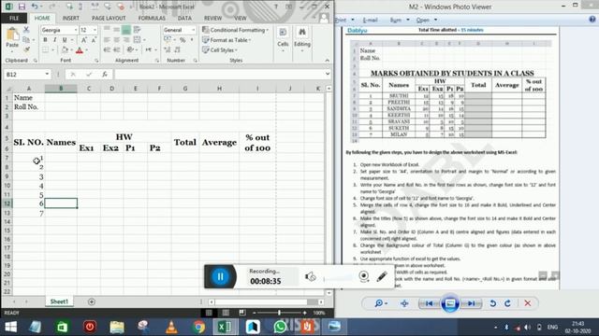Switch to Normal view in status bar
The height and width of the screenshot is (336, 599).
coord(209,313)
